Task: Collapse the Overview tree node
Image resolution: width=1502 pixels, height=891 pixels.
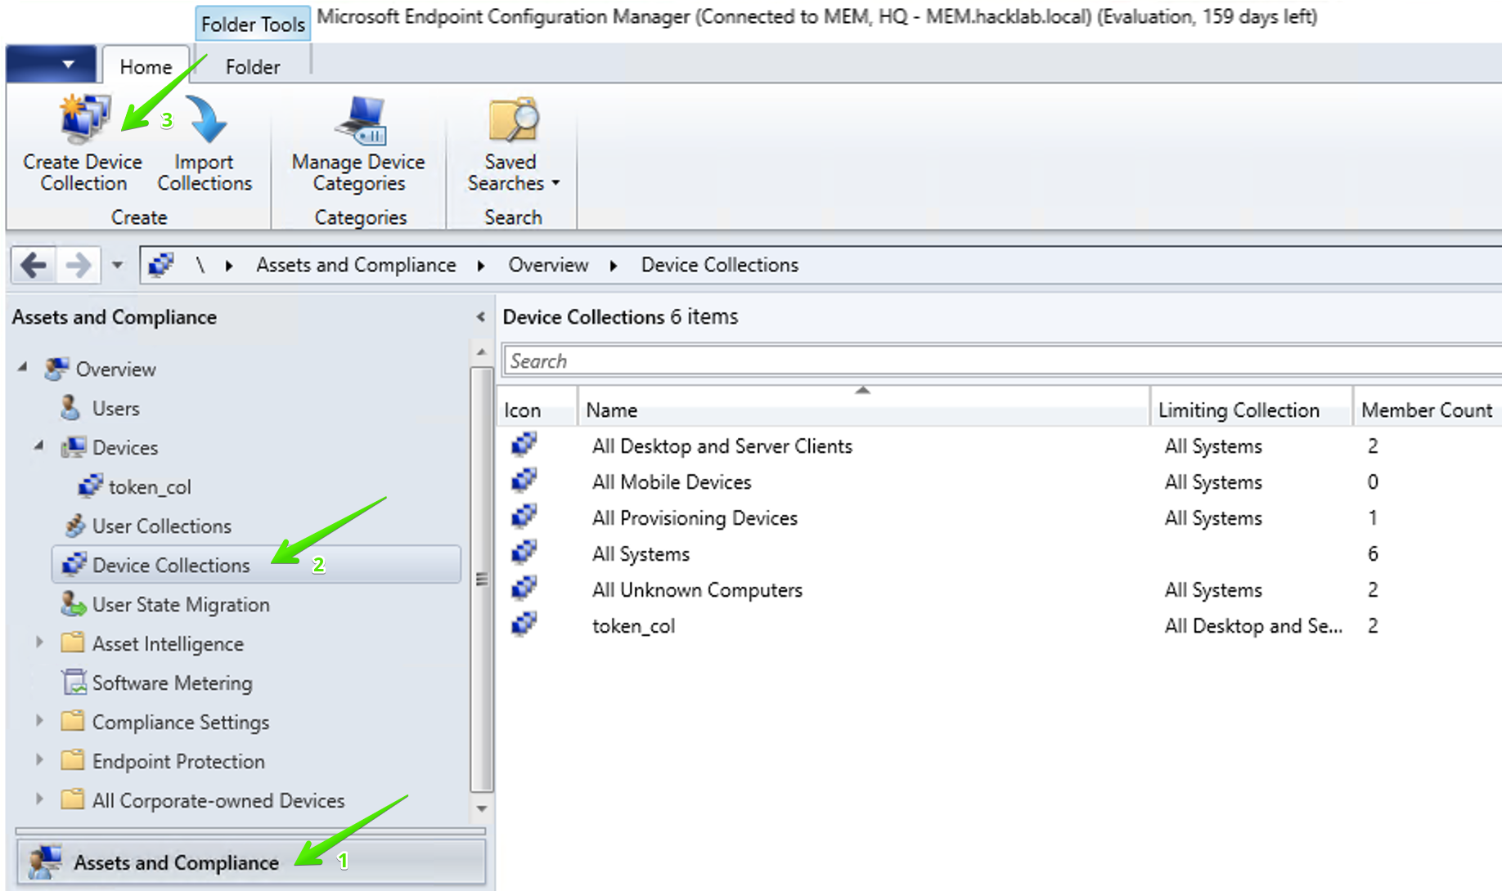Action: point(23,369)
